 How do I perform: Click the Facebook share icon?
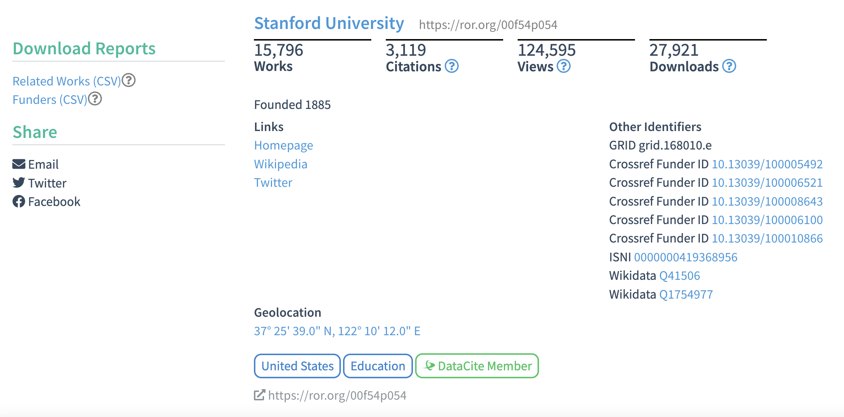19,202
